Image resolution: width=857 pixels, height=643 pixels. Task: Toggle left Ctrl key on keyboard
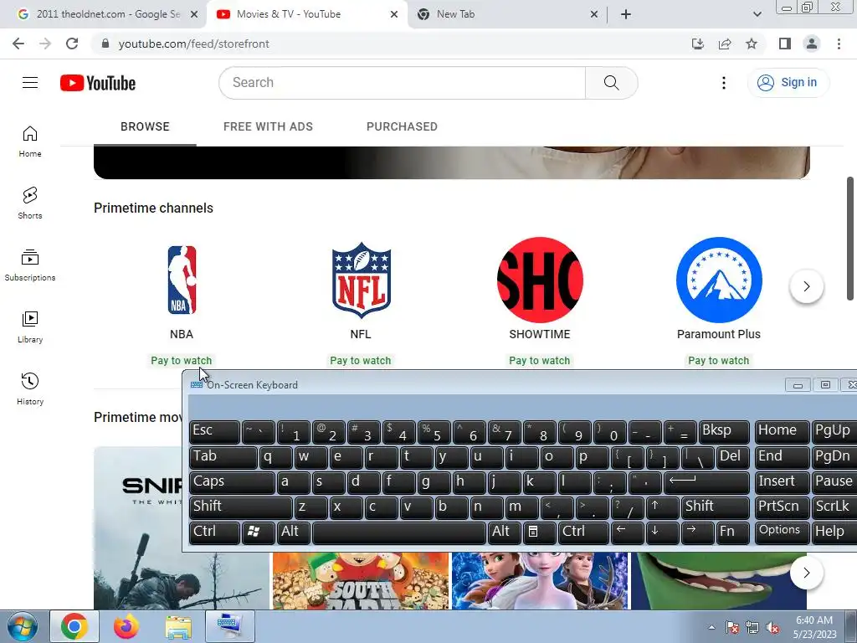[x=214, y=532]
